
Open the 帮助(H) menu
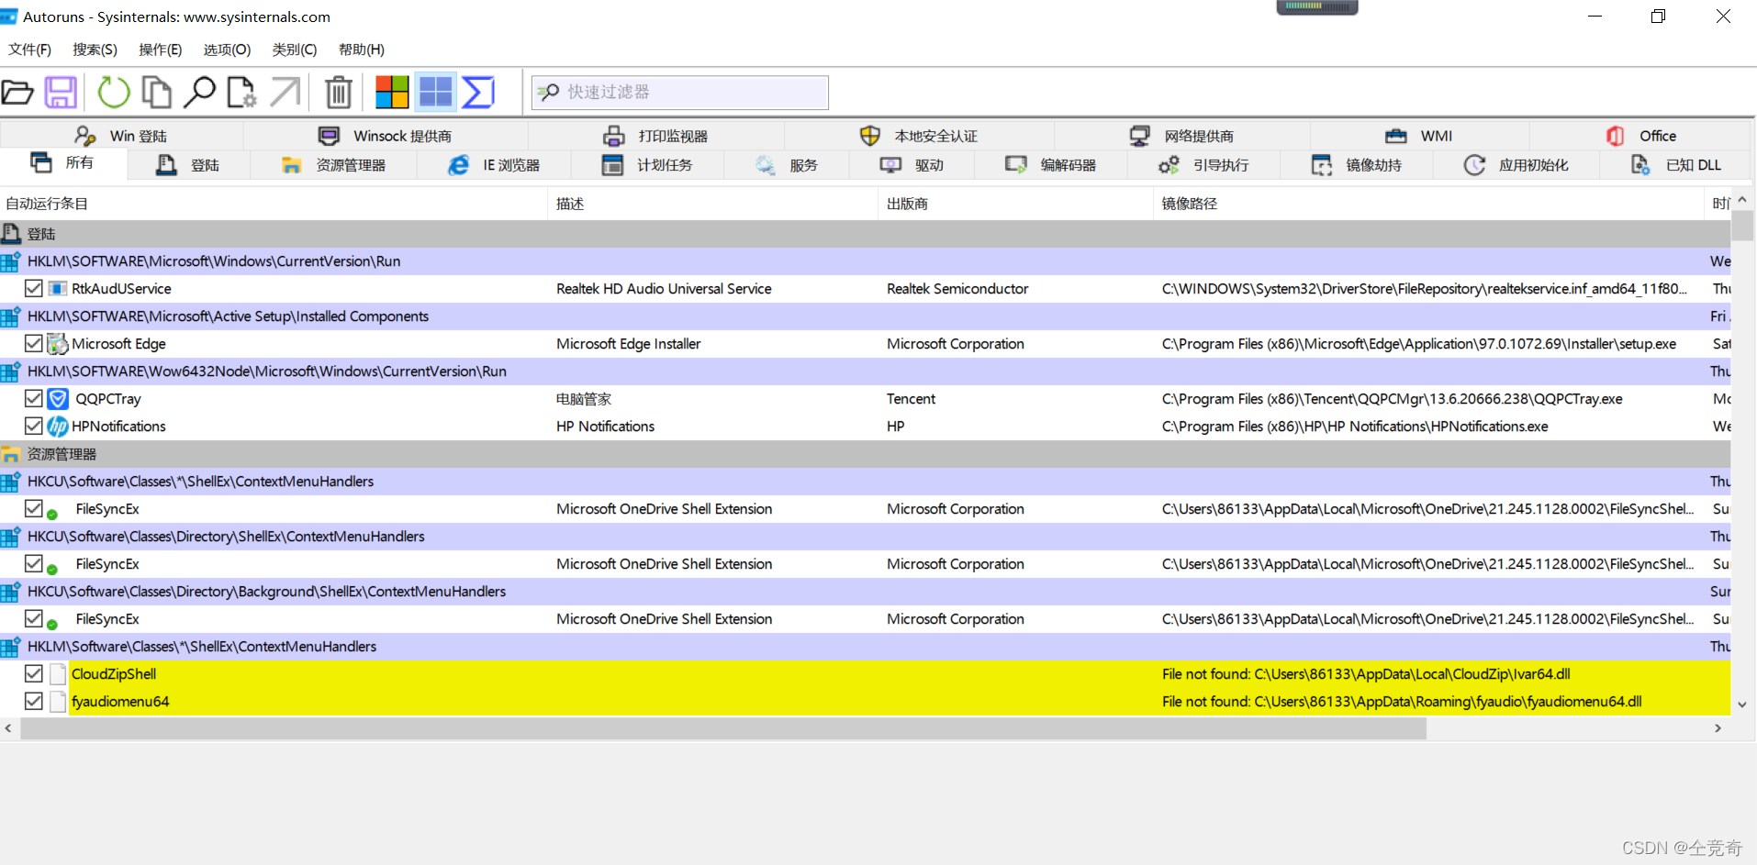point(362,50)
